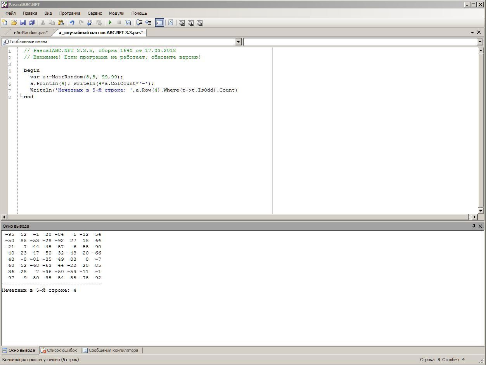Undo the last edit
This screenshot has width=486, height=365.
tap(72, 23)
